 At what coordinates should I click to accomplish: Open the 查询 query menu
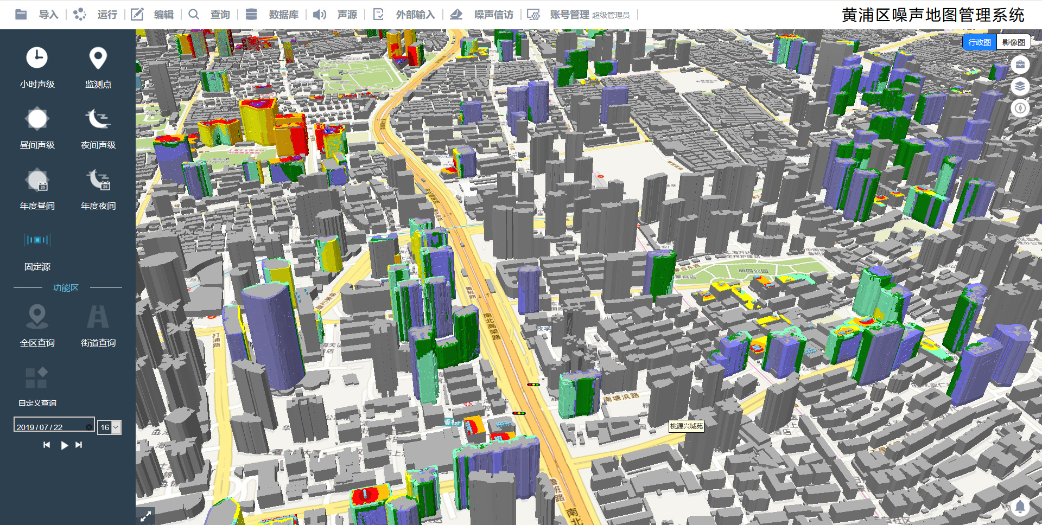tap(220, 15)
